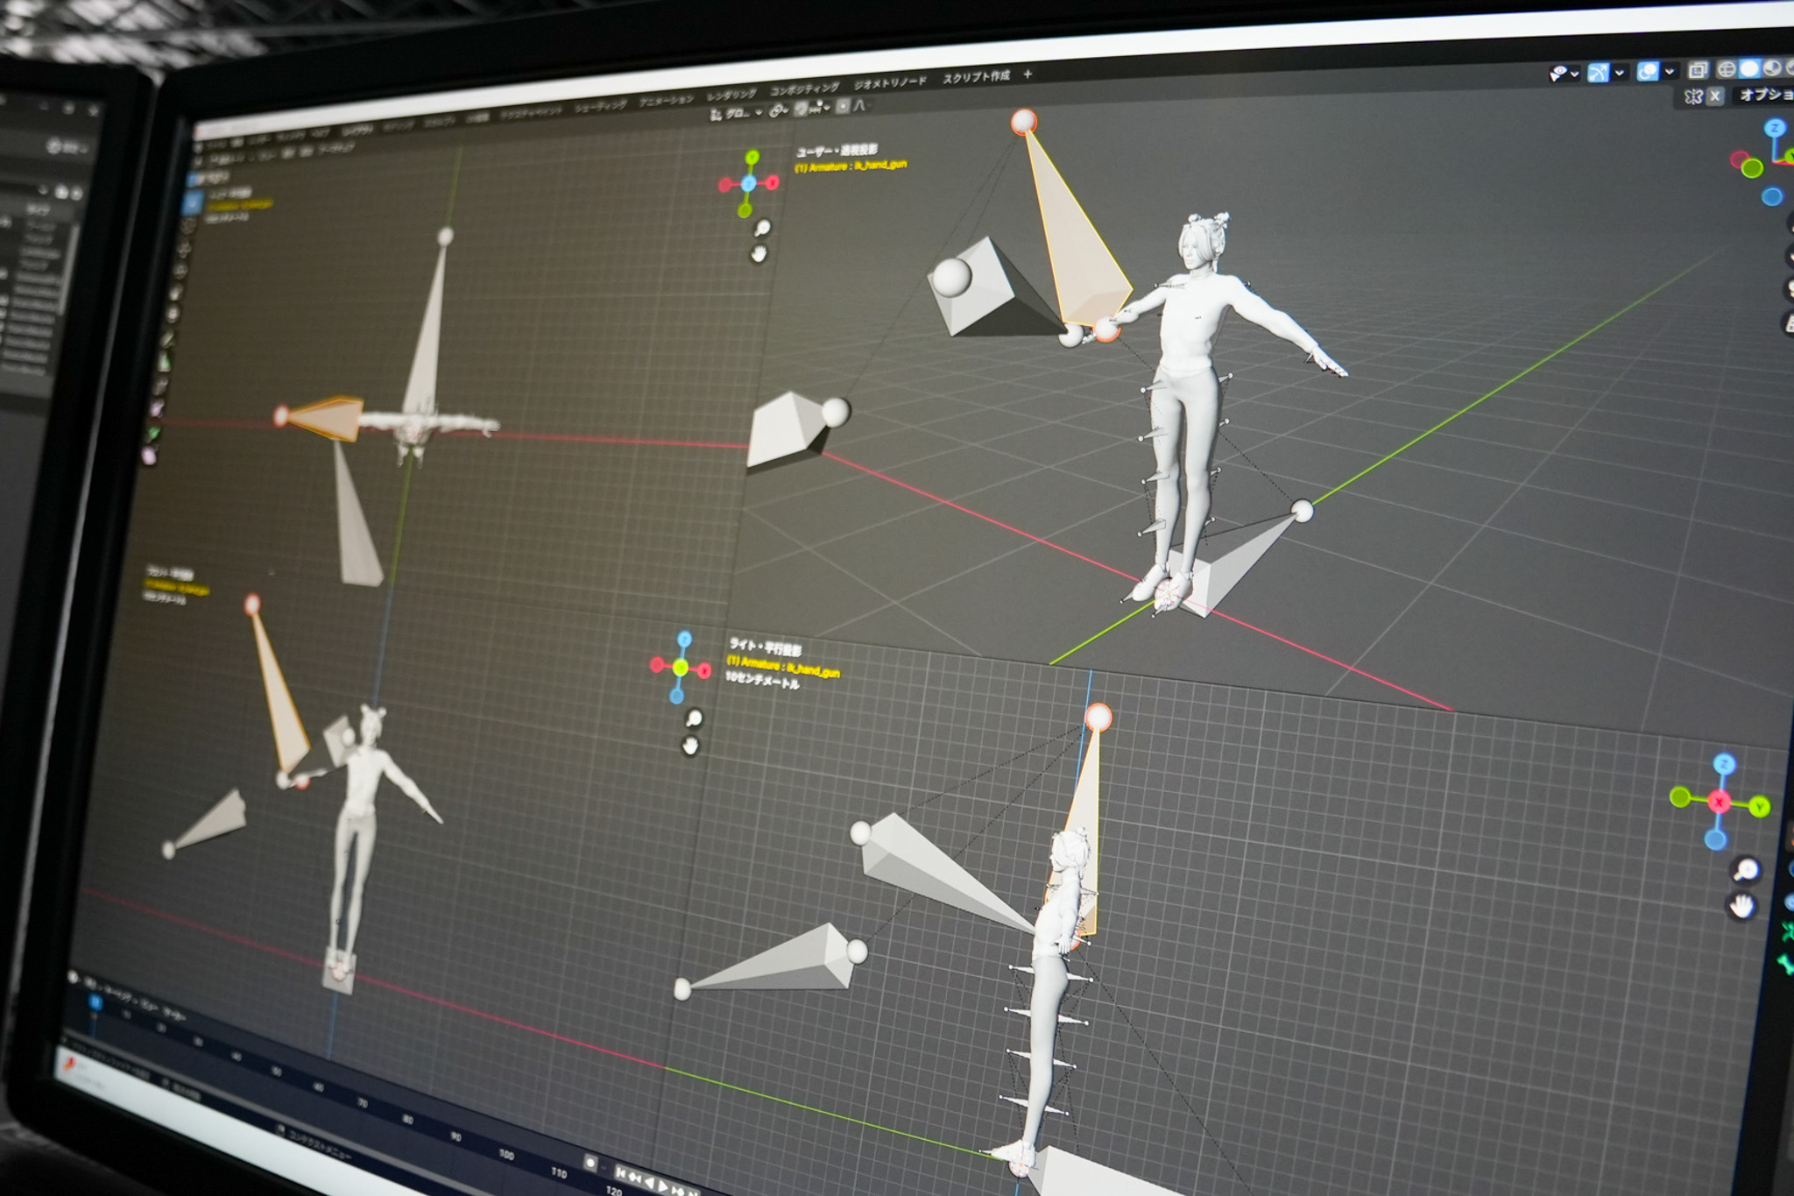Open the pivot point link dropdown
The height and width of the screenshot is (1196, 1794).
779,110
